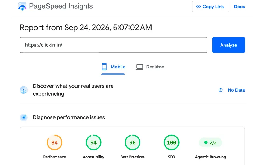Click the SEO label under the gauge

point(171,157)
